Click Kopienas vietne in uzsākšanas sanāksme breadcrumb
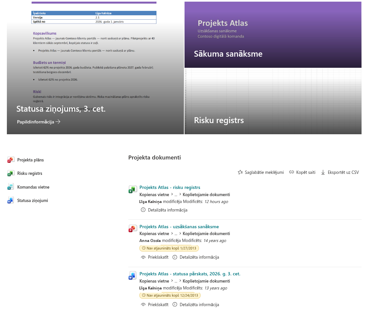Image resolution: width=373 pixels, height=314 pixels. pos(154,233)
